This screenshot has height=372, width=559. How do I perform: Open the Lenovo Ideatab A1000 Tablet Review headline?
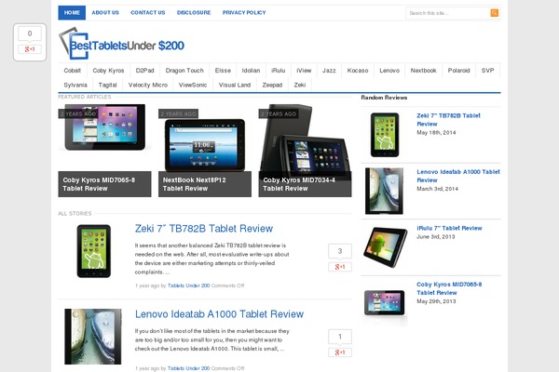click(219, 314)
